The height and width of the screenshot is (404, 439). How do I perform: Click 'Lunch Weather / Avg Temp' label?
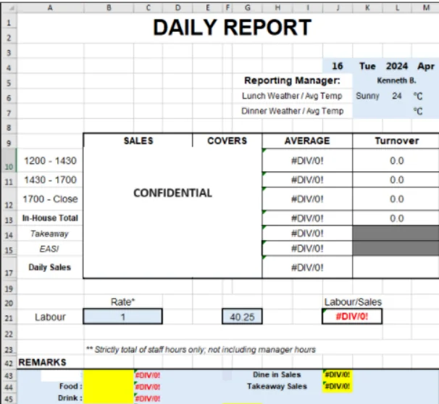point(292,96)
